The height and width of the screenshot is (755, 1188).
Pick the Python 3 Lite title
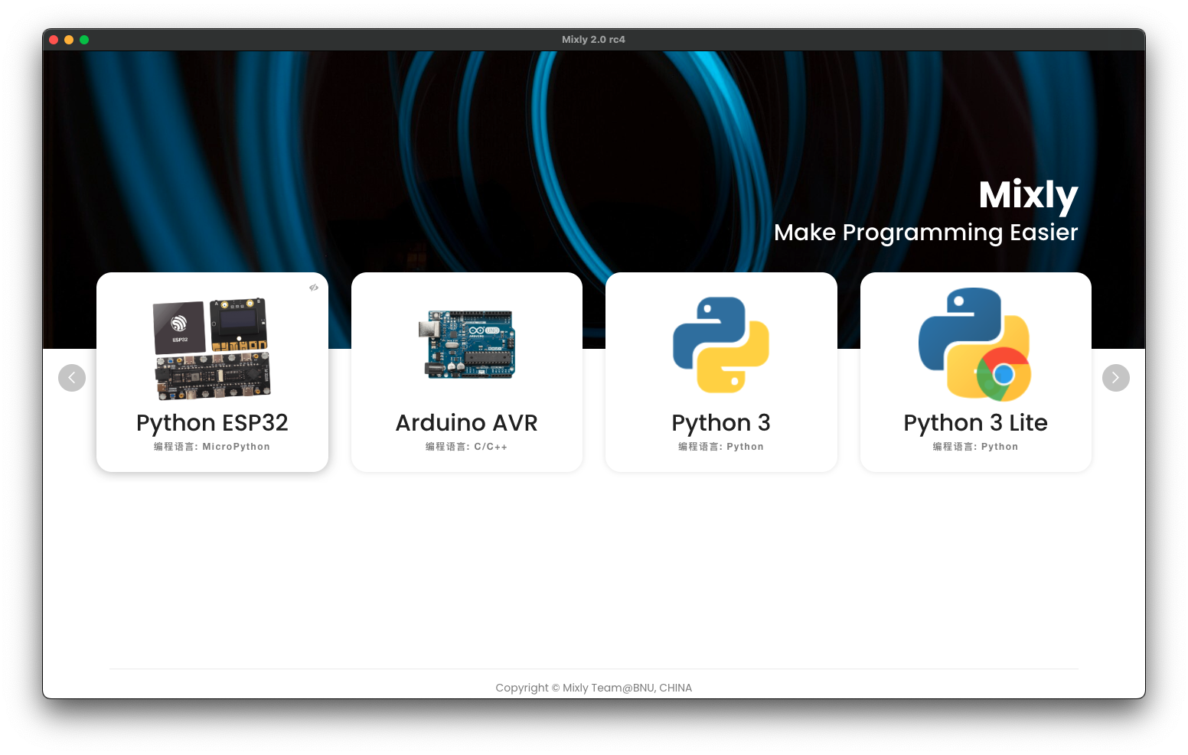coord(975,423)
